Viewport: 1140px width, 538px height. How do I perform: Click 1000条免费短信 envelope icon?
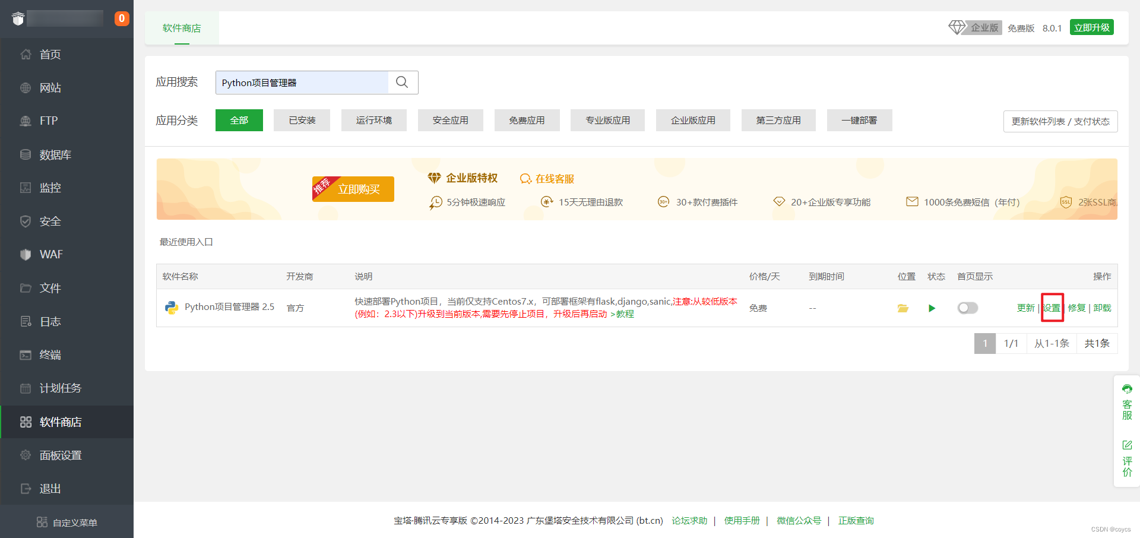pyautogui.click(x=912, y=201)
